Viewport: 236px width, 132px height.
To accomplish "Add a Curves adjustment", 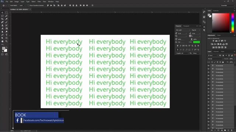I will (219, 41).
